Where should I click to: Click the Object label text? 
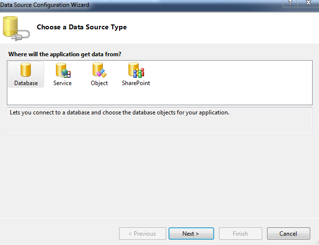(99, 83)
